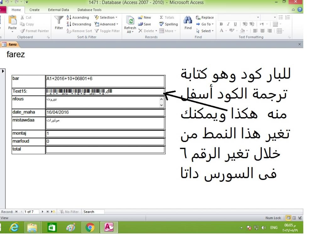Open the Create ribbon tab
This screenshot has width=314, height=235.
pos(35,10)
